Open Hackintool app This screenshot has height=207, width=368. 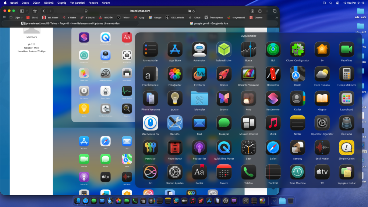(273, 74)
